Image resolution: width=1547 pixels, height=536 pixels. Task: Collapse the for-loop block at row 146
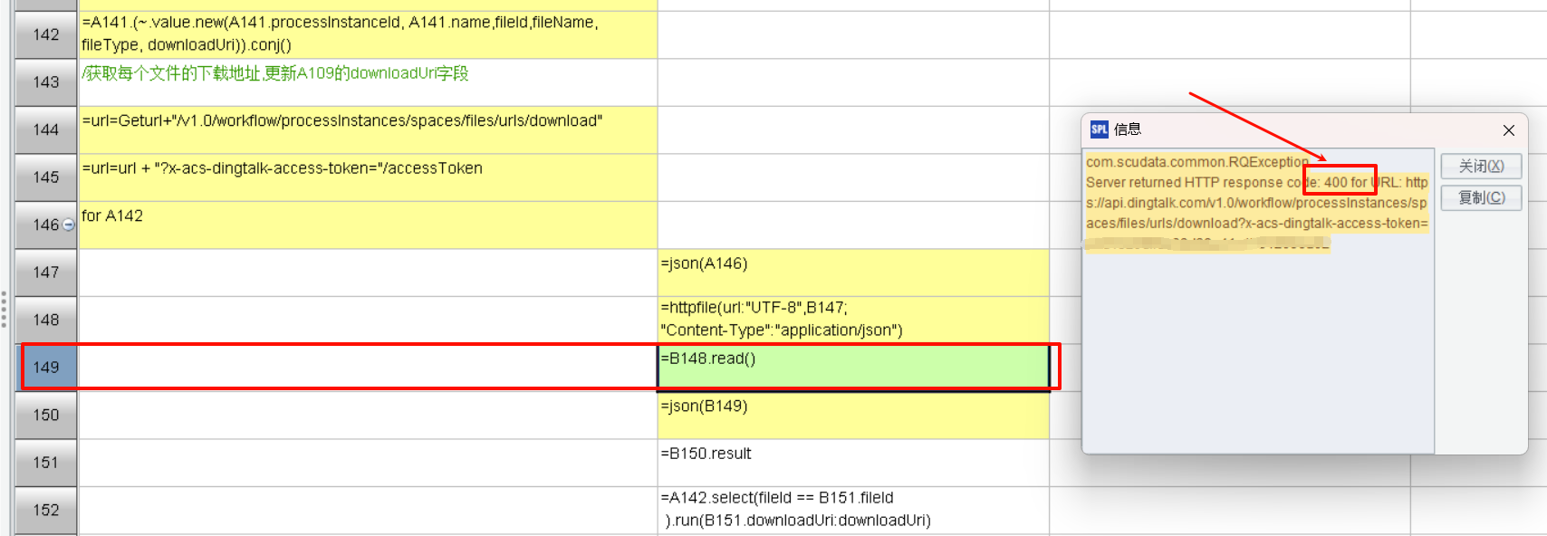point(69,225)
